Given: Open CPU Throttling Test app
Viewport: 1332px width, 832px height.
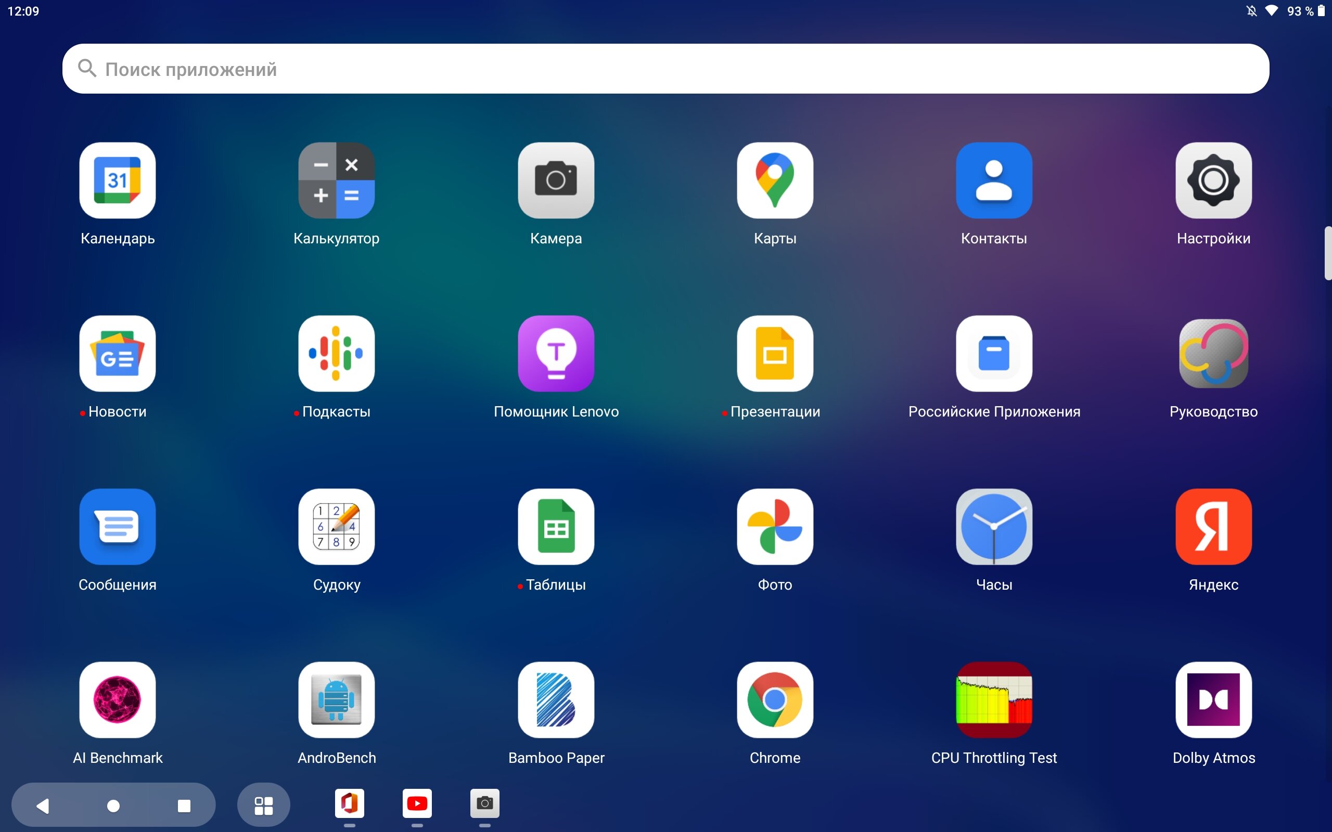Looking at the screenshot, I should click(994, 700).
